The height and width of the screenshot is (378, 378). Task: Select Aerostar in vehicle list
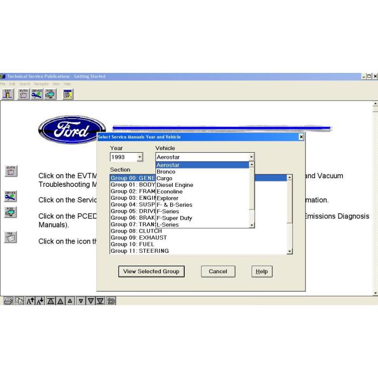[x=202, y=165]
